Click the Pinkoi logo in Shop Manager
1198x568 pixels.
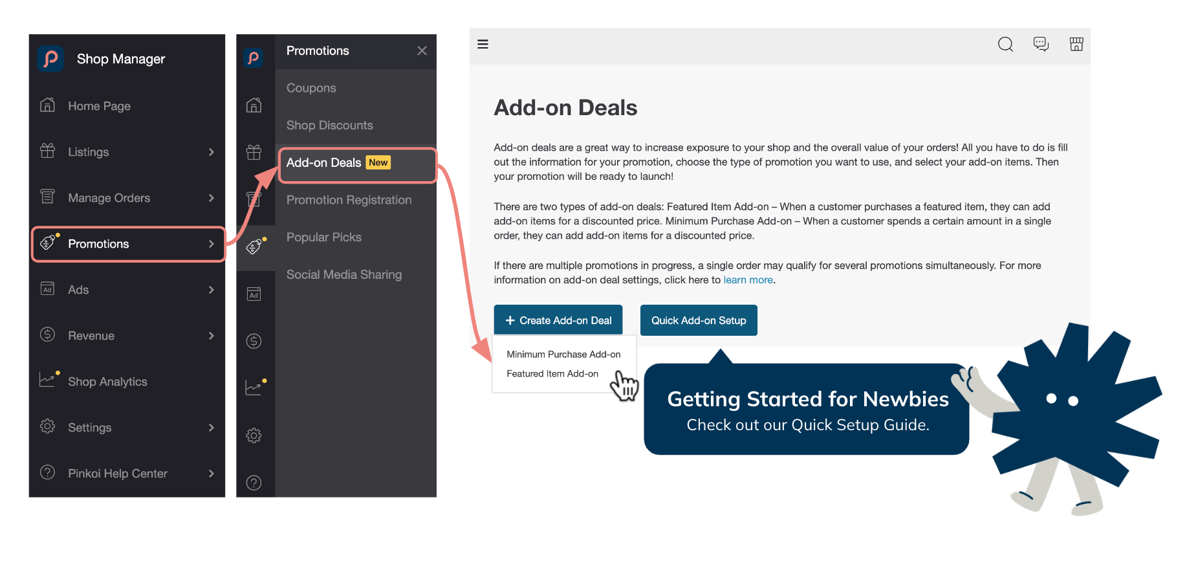[x=50, y=58]
